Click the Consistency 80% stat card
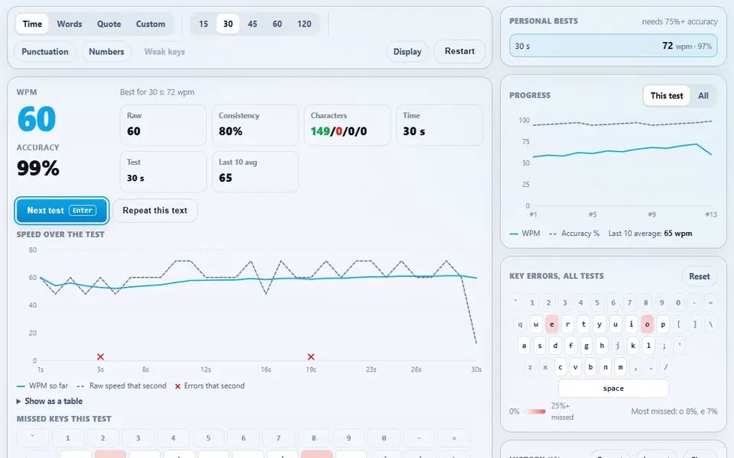 [255, 124]
